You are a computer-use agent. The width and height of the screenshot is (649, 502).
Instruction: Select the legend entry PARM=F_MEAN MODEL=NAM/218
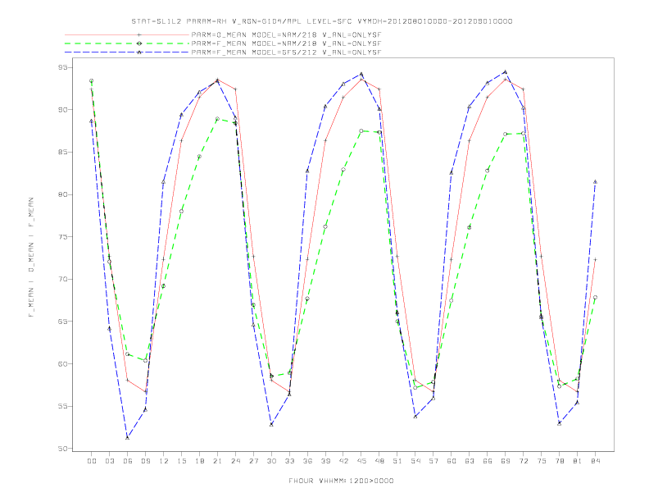(286, 43)
